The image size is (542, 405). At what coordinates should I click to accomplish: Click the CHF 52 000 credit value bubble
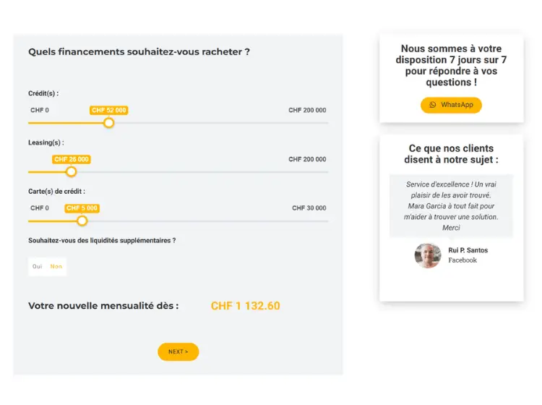(109, 111)
